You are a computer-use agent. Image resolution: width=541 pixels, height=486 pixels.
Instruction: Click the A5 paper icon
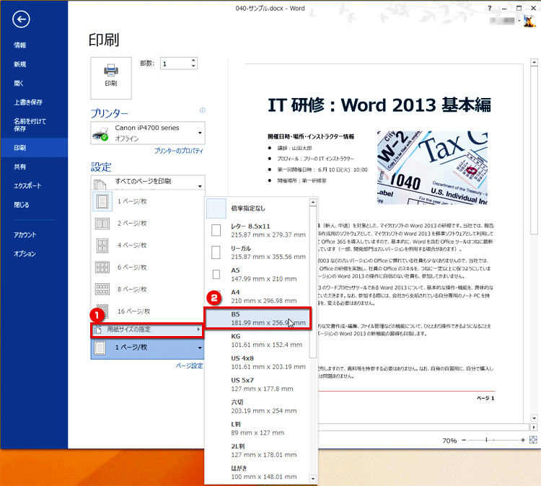pos(216,274)
